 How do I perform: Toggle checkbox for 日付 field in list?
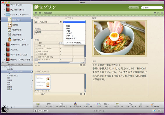(31, 85)
